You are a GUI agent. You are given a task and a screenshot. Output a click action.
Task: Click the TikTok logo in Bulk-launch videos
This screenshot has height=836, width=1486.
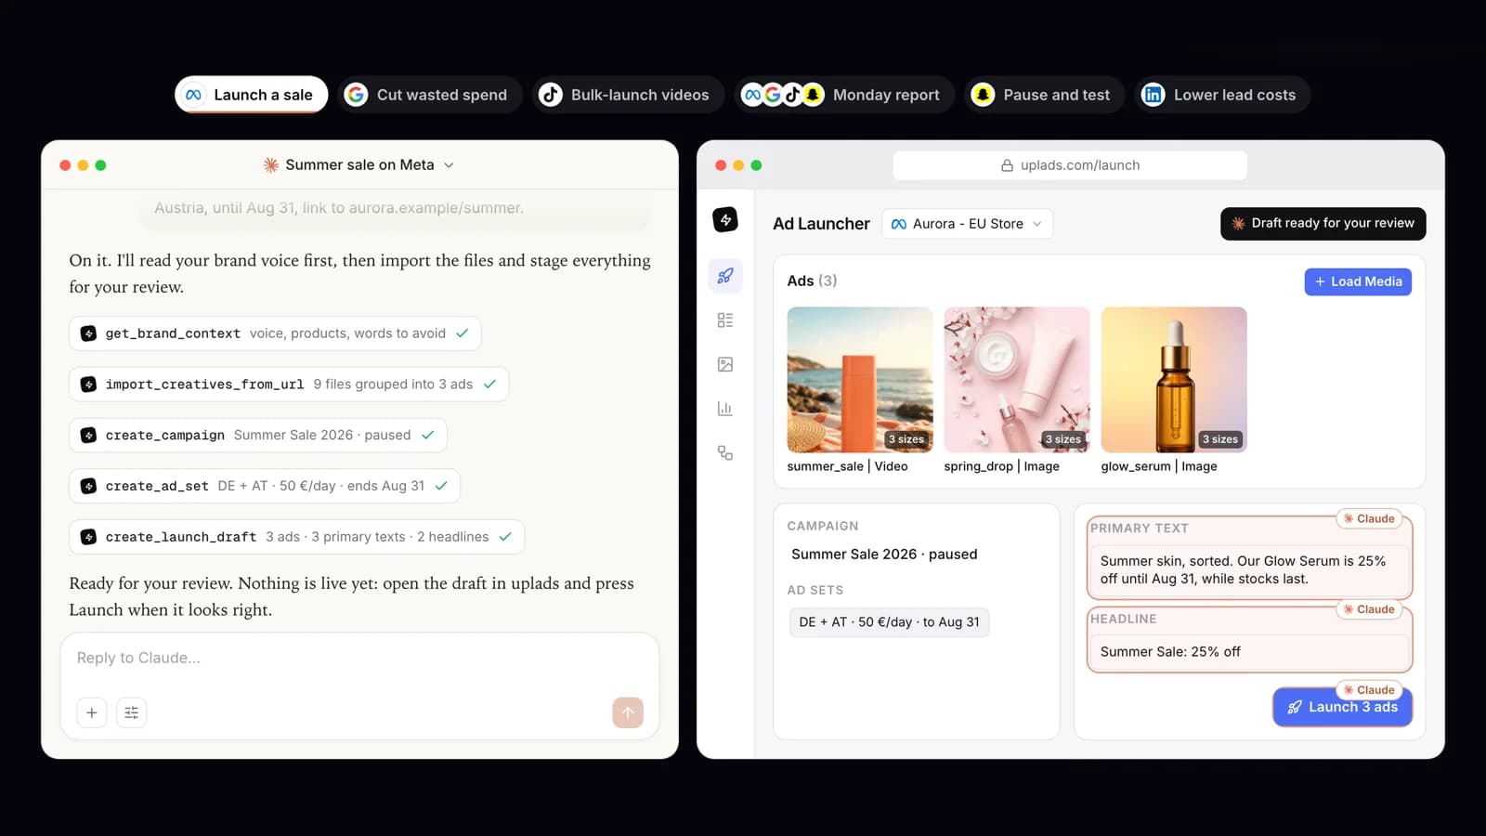tap(551, 95)
